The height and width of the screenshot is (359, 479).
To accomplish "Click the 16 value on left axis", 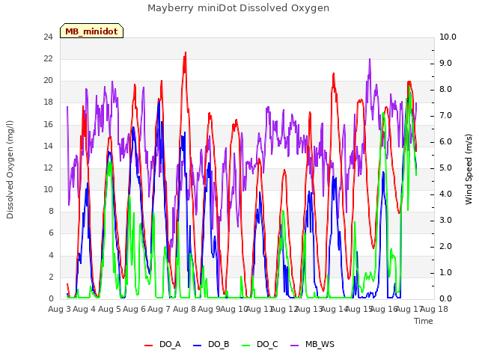I will pos(48,124).
